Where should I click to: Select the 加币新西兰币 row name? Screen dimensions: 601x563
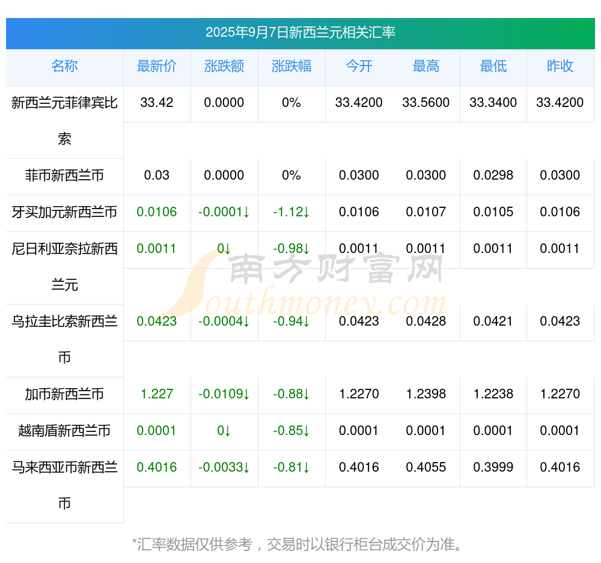pos(64,394)
